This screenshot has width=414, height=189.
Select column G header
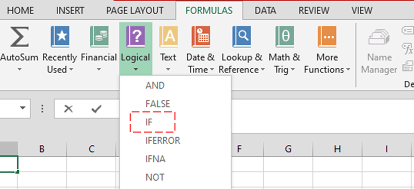[288, 149]
